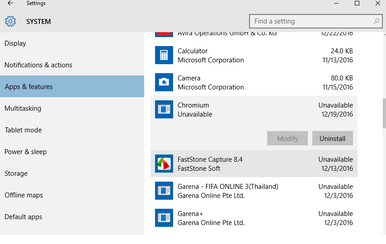This screenshot has width=386, height=244.
Task: Click the Chromium app icon
Action: click(164, 109)
